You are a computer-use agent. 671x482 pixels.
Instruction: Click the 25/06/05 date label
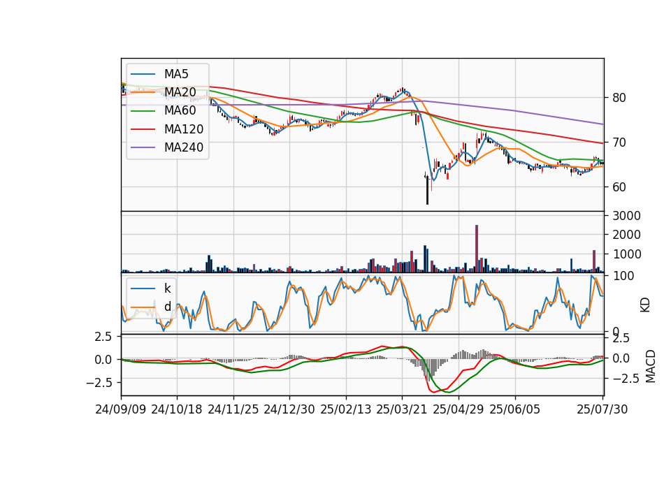[515, 409]
